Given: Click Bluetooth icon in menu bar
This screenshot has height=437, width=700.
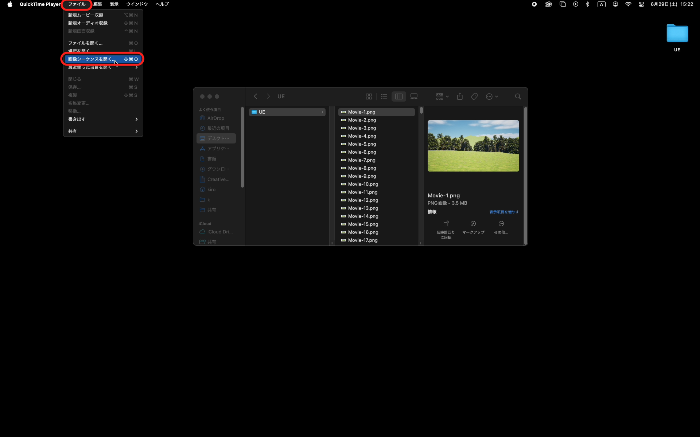Looking at the screenshot, I should point(587,4).
